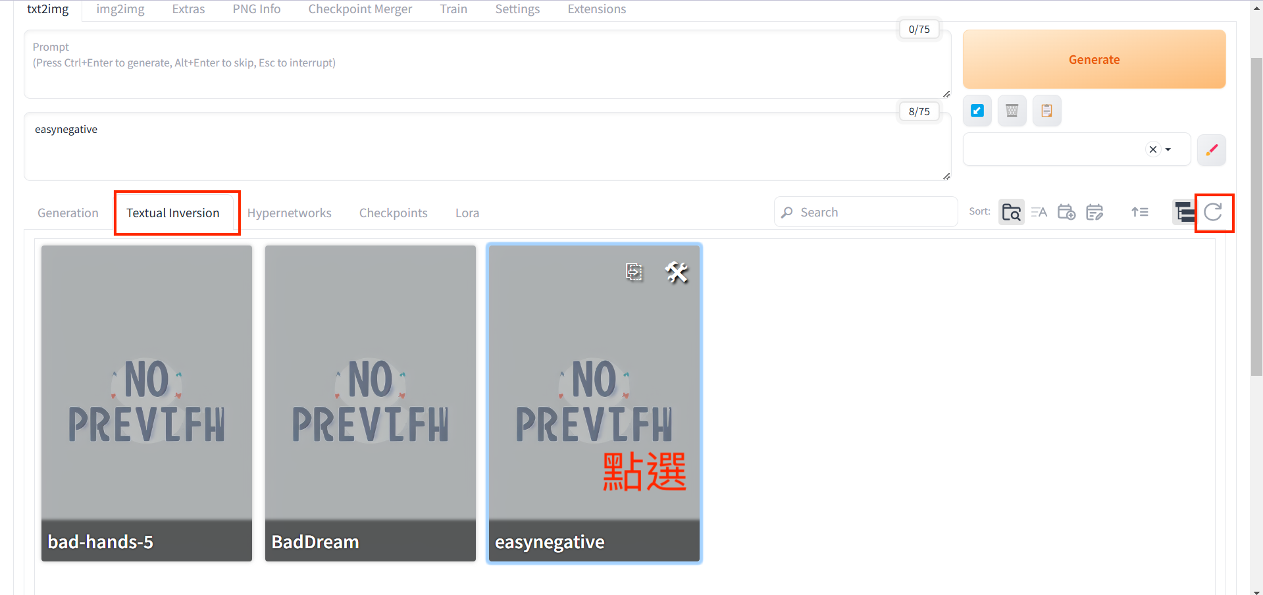Screen dimensions: 1263x595
Task: Open the Checkpoints sub-tab
Action: click(394, 213)
